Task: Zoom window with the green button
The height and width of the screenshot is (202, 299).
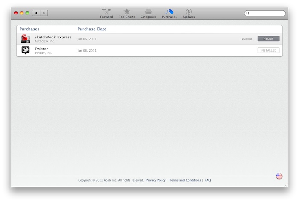Action: 27,13
